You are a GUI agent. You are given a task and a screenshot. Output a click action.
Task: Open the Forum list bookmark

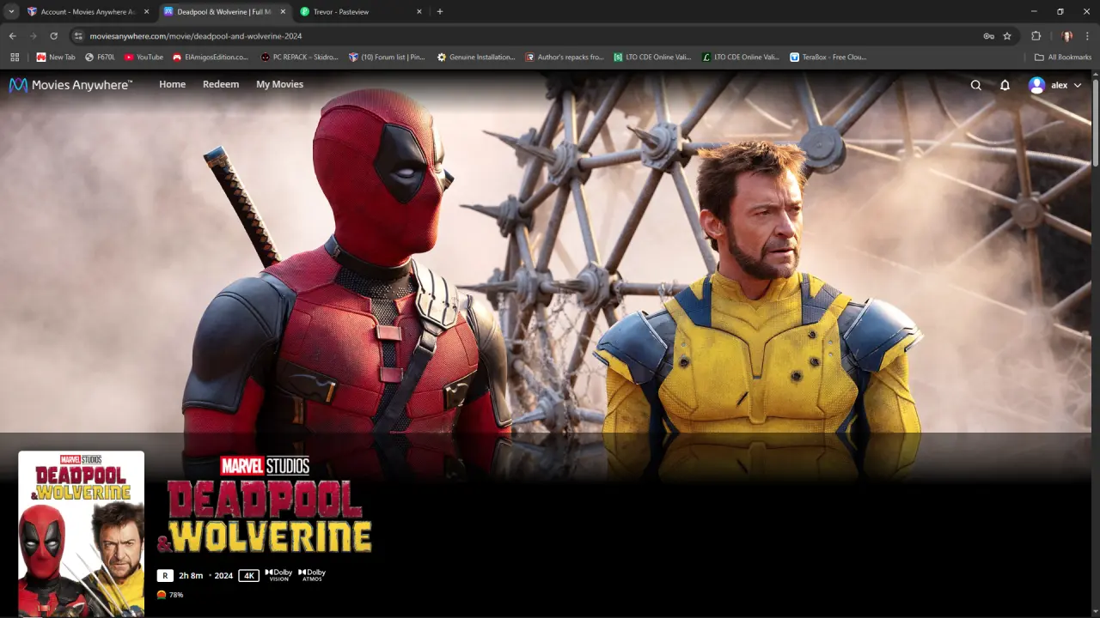click(387, 58)
